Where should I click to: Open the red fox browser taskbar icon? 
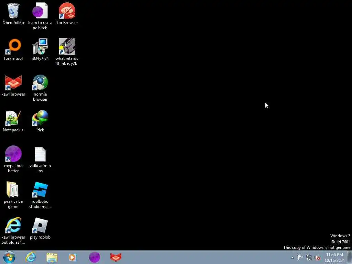click(116, 257)
